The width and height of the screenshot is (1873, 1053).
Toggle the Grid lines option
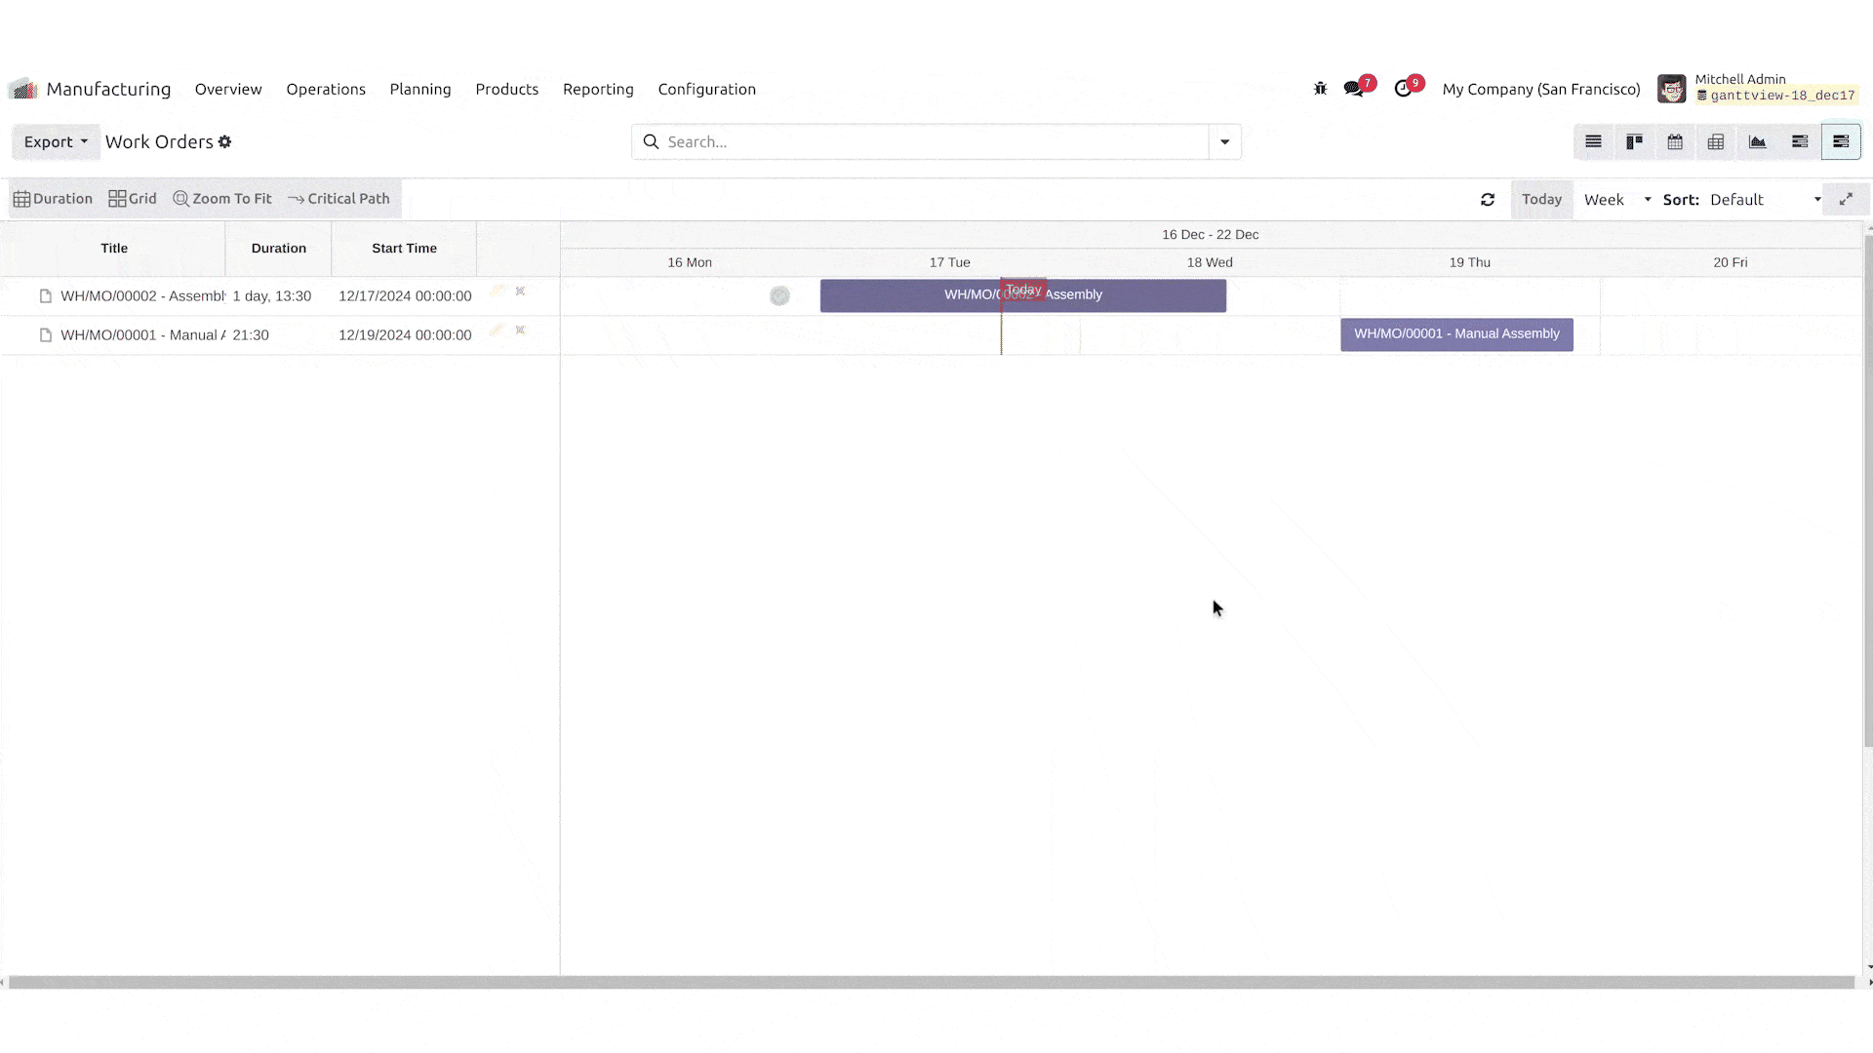[133, 199]
